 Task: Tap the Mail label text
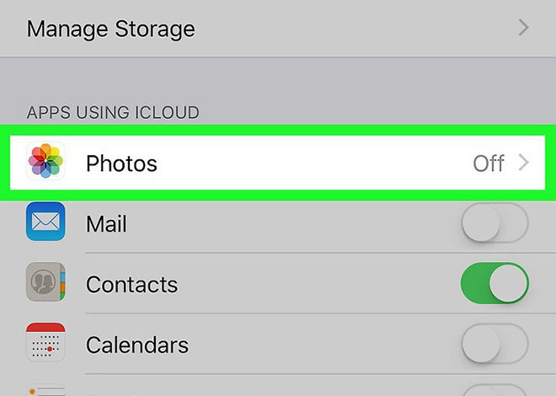pyautogui.click(x=106, y=224)
